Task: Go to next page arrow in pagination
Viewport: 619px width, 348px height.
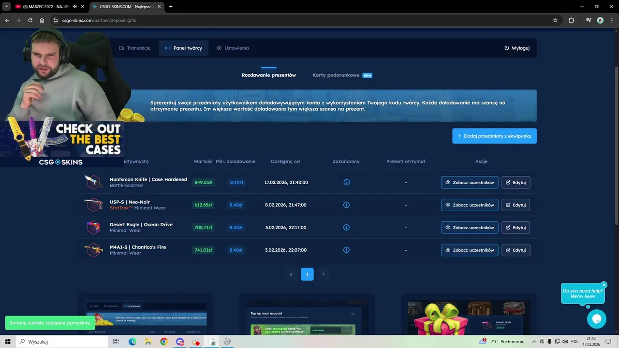Action: 323,274
